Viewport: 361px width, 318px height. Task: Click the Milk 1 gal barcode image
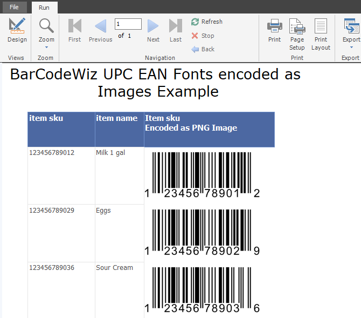pyautogui.click(x=202, y=175)
